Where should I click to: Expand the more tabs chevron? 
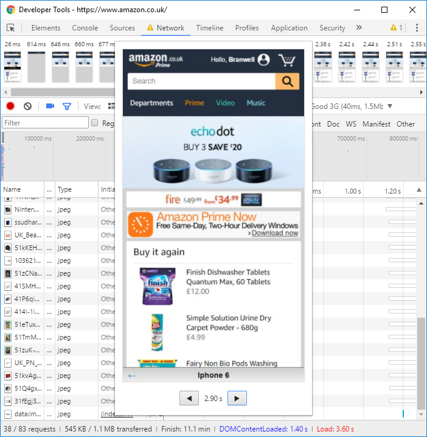(x=359, y=27)
